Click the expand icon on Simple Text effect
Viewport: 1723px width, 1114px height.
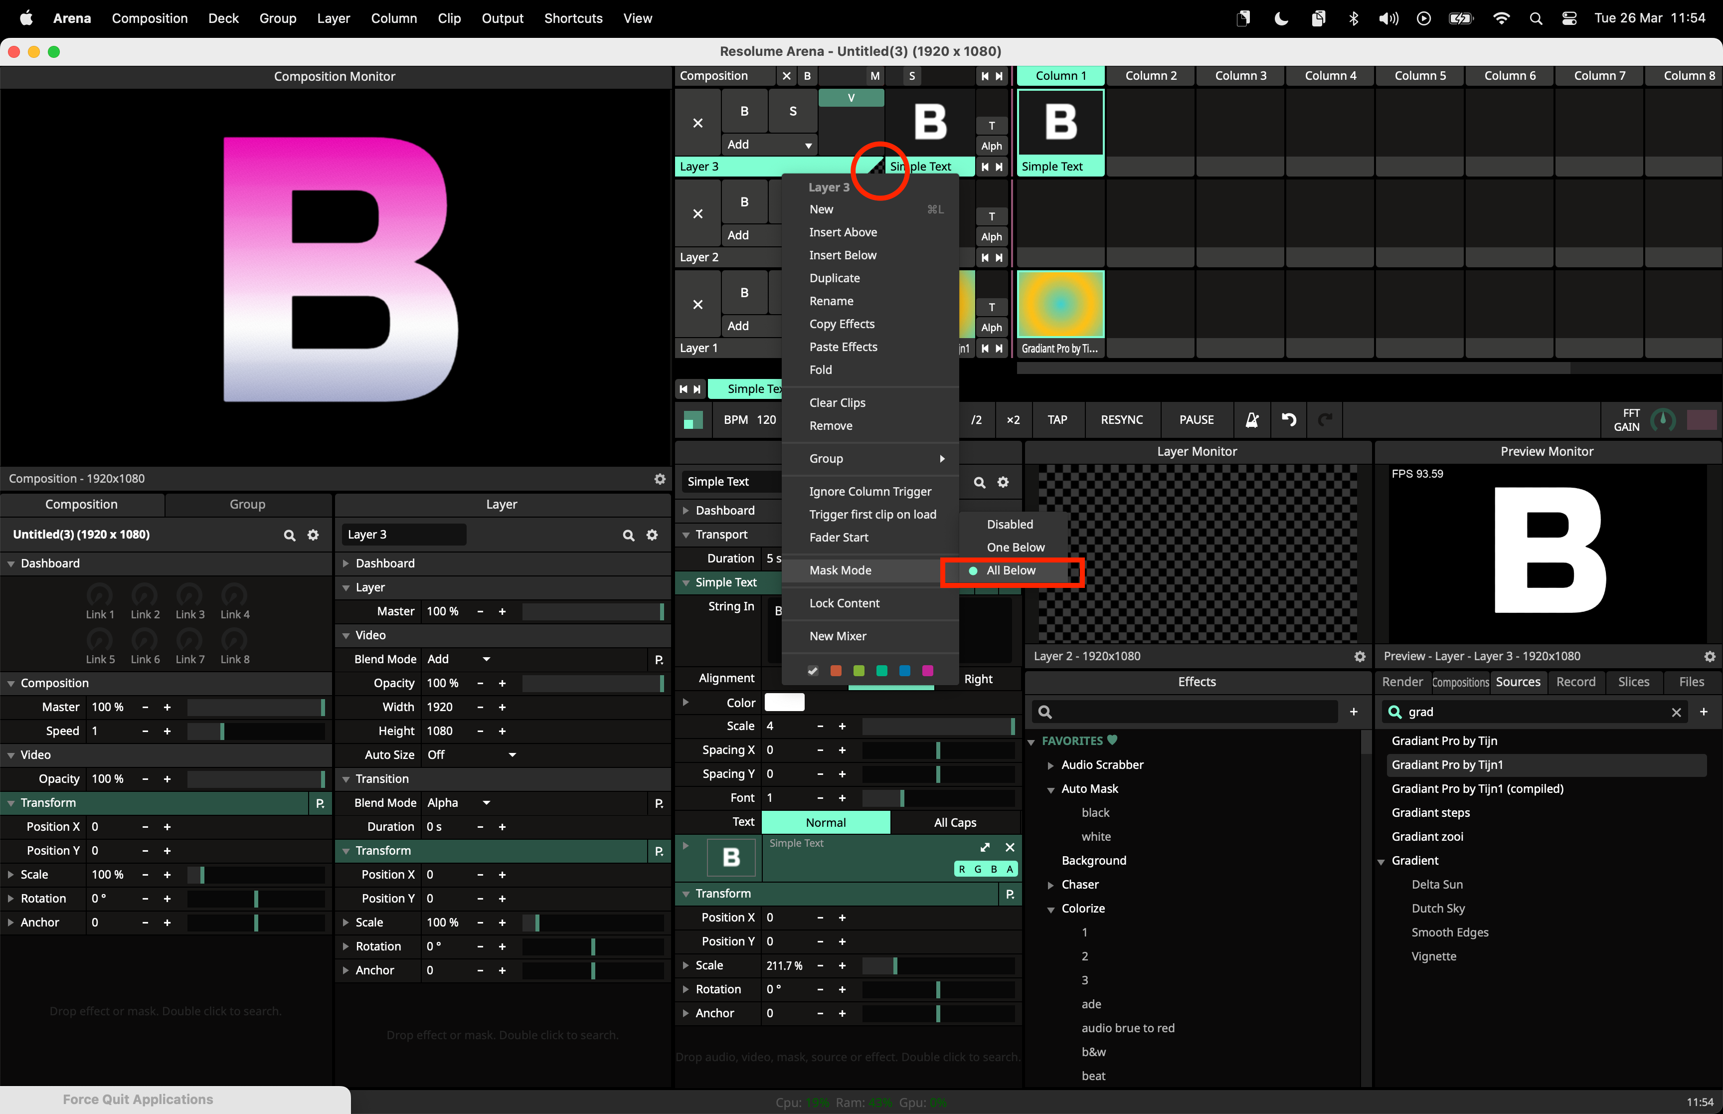985,847
